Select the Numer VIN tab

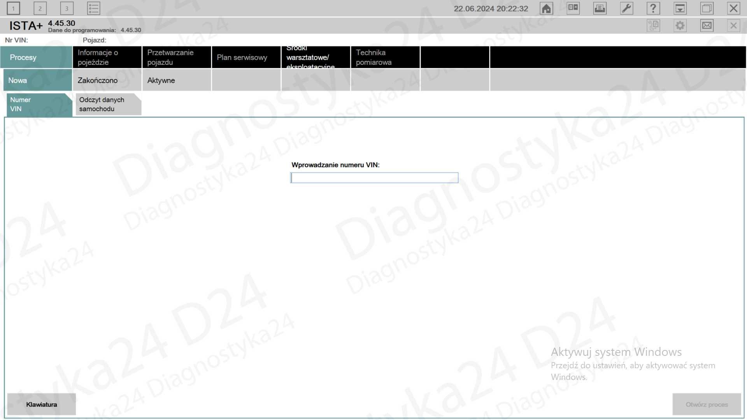[x=39, y=104]
